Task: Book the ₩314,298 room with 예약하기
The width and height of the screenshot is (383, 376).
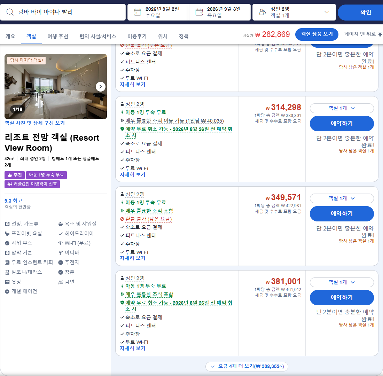Action: [342, 124]
